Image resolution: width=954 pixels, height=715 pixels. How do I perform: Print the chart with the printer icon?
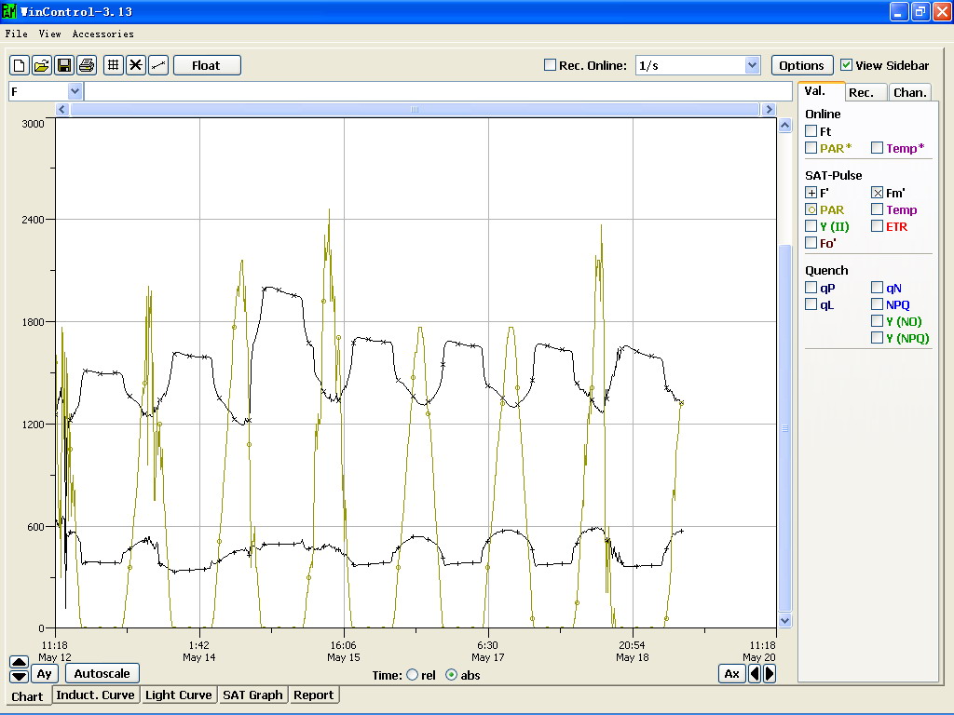87,65
